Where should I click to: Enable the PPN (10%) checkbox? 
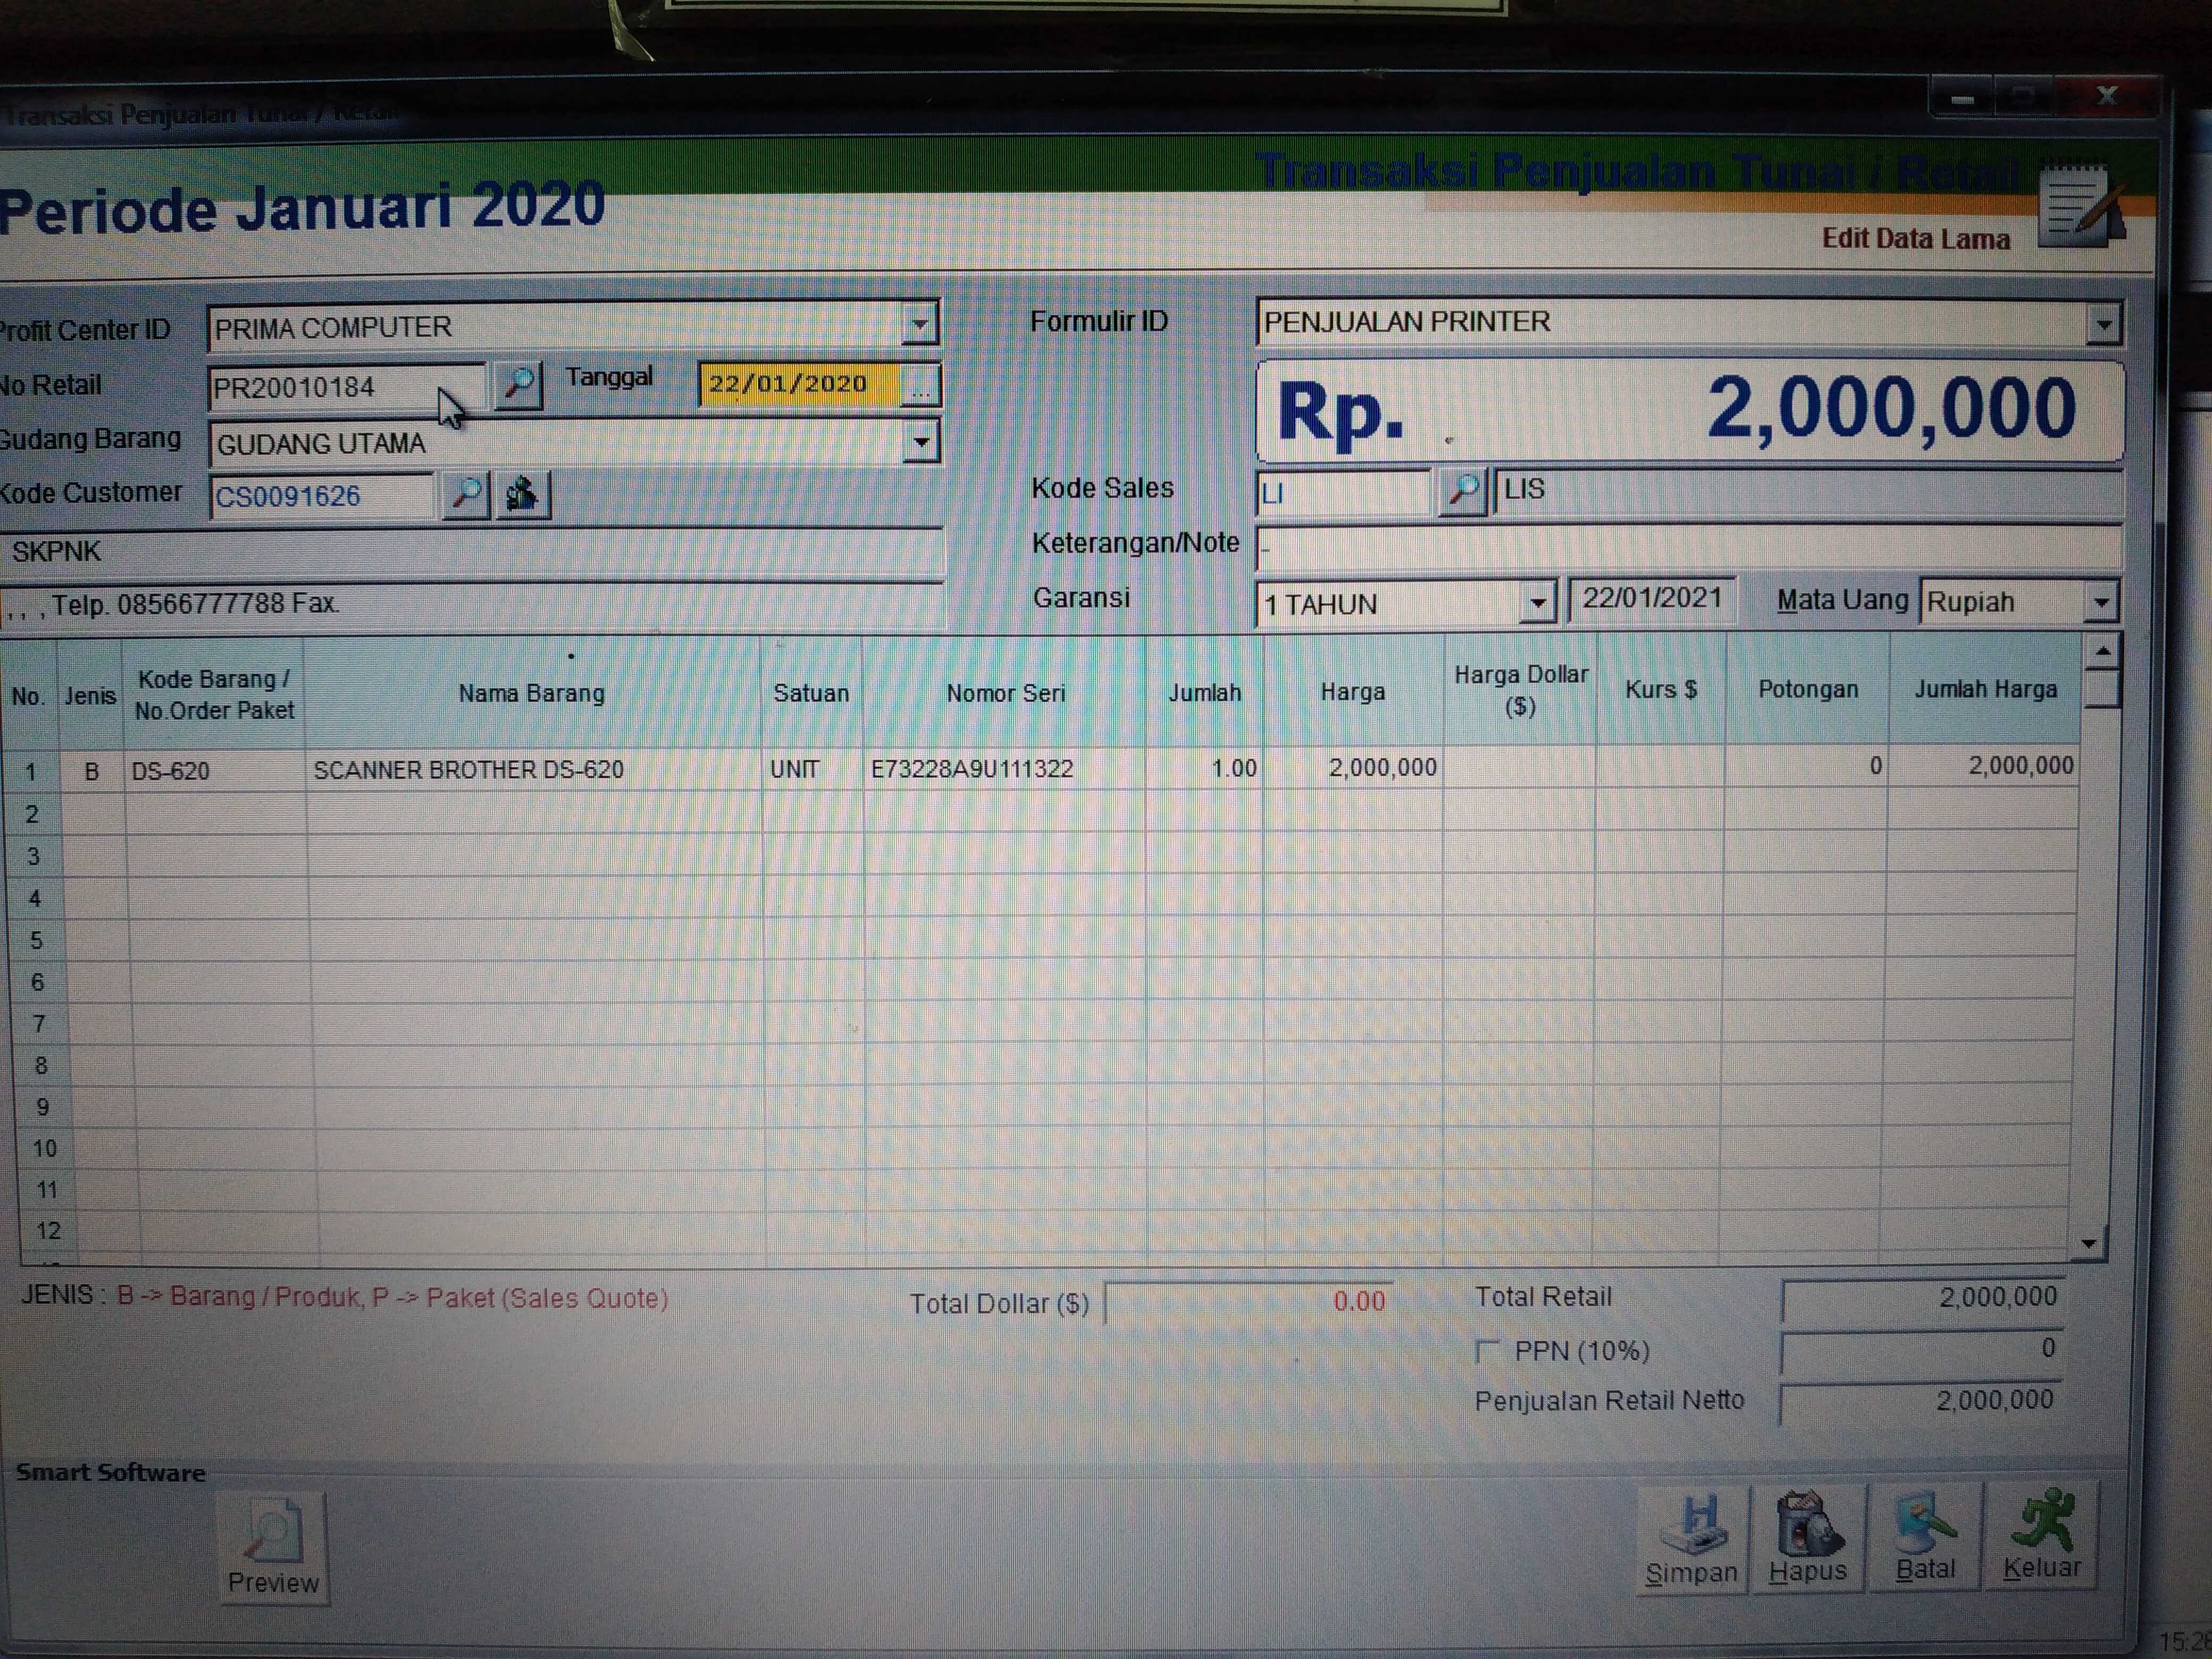click(x=1487, y=1352)
